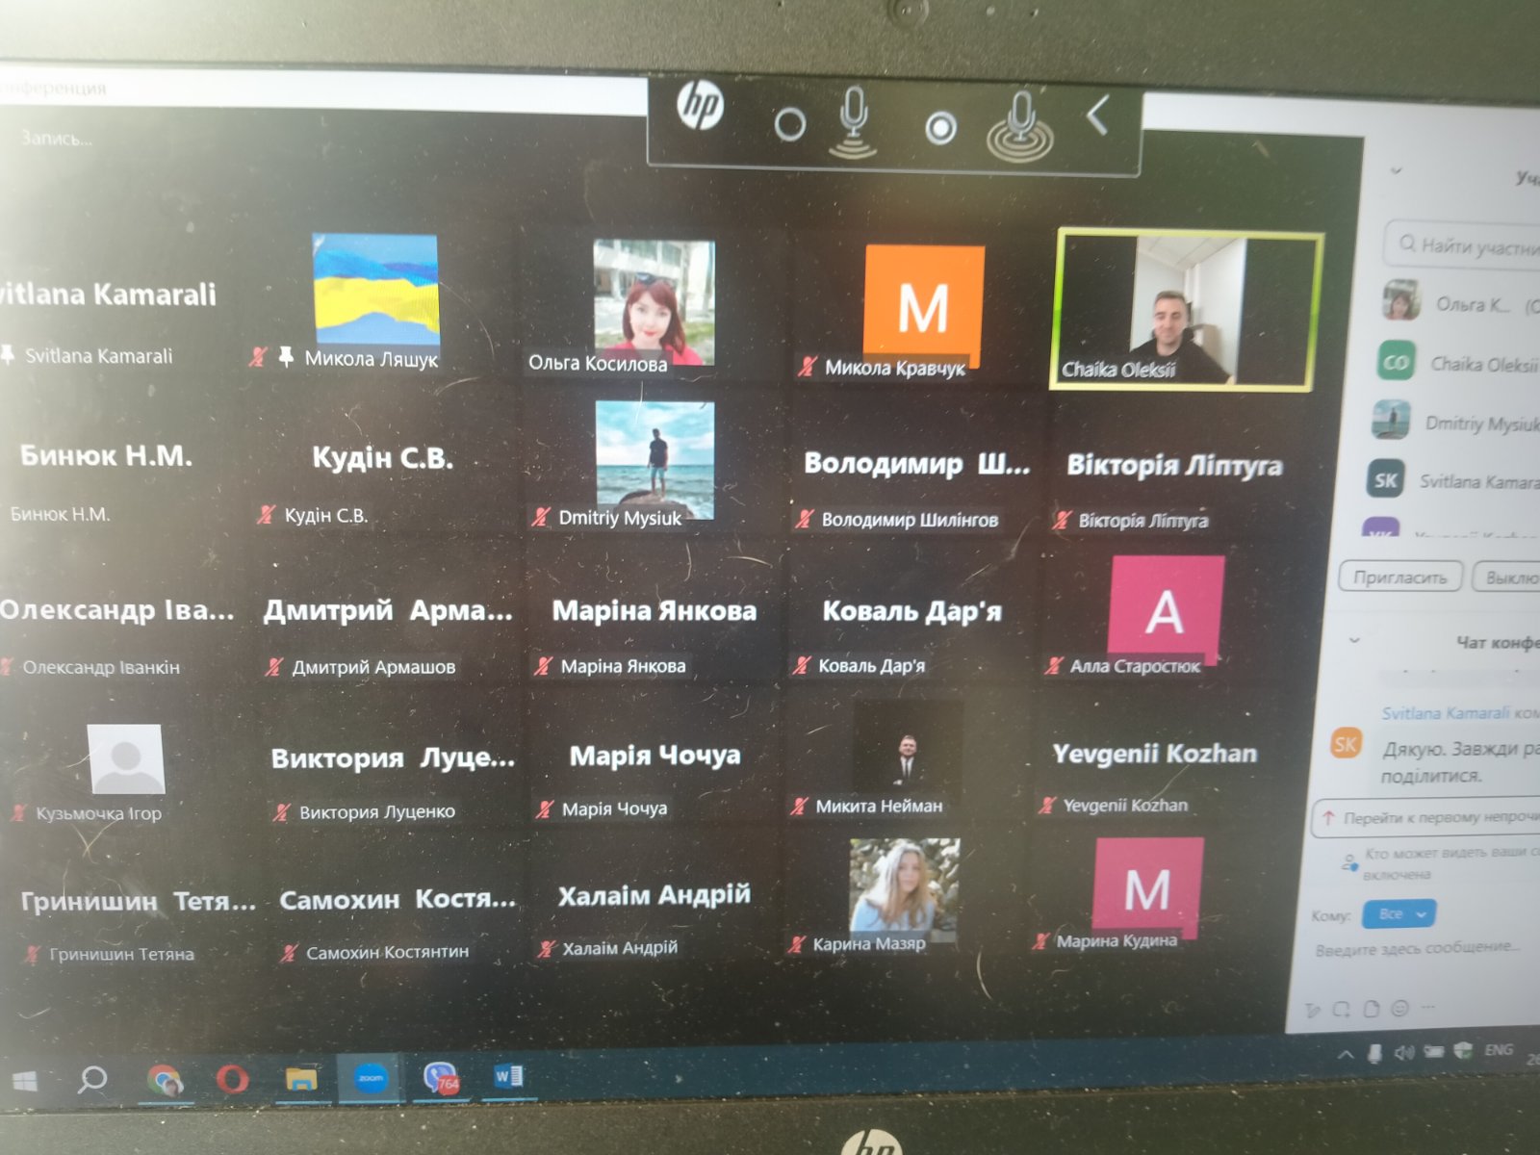Screen dimensions: 1540x1155
Task: Click Алла Старостюк pink A tile
Action: pyautogui.click(x=1165, y=610)
